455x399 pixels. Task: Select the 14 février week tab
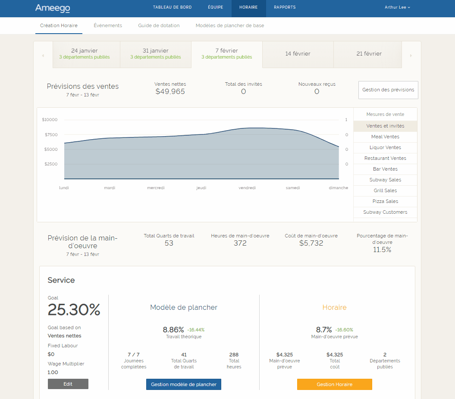click(298, 54)
